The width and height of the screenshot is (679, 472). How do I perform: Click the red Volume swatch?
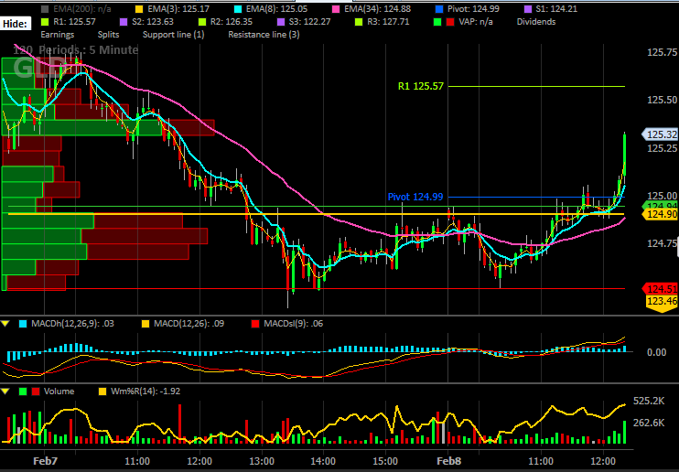pos(36,392)
